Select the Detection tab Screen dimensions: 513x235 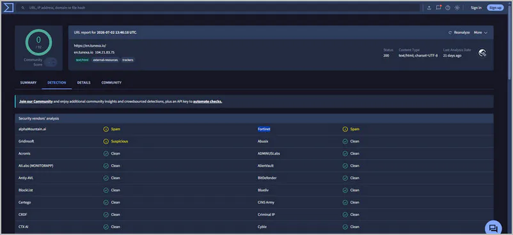click(x=56, y=82)
